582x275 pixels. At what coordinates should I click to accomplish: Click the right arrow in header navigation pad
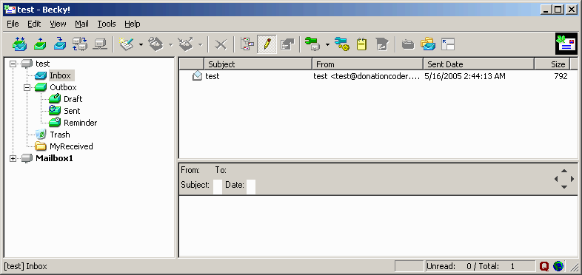point(572,179)
